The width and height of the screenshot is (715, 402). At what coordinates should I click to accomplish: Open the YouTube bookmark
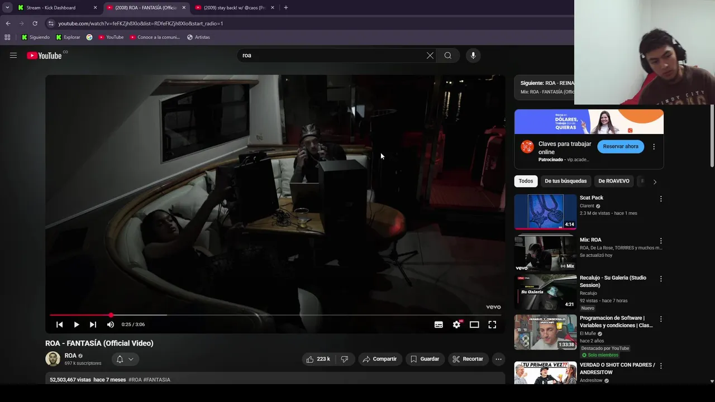point(111,37)
